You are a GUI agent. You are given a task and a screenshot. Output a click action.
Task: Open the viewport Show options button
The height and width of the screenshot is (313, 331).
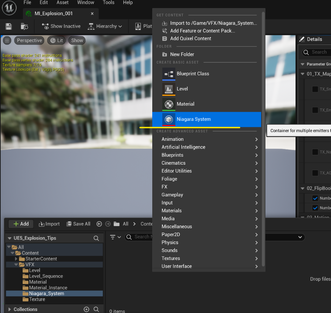77,40
